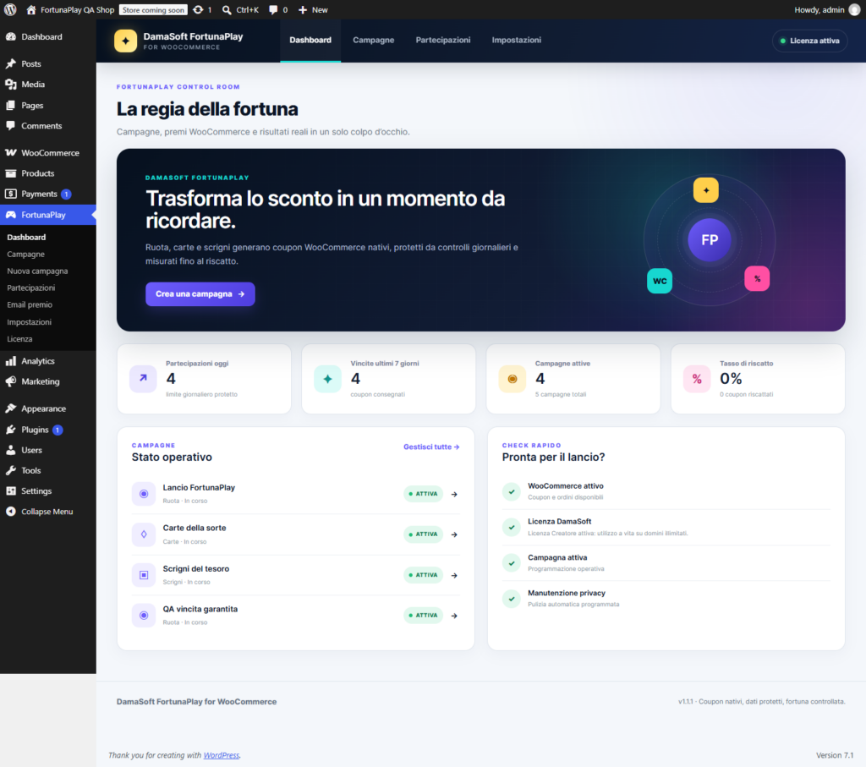This screenshot has width=866, height=767.
Task: Click the WC teal badge icon
Action: [x=660, y=281]
